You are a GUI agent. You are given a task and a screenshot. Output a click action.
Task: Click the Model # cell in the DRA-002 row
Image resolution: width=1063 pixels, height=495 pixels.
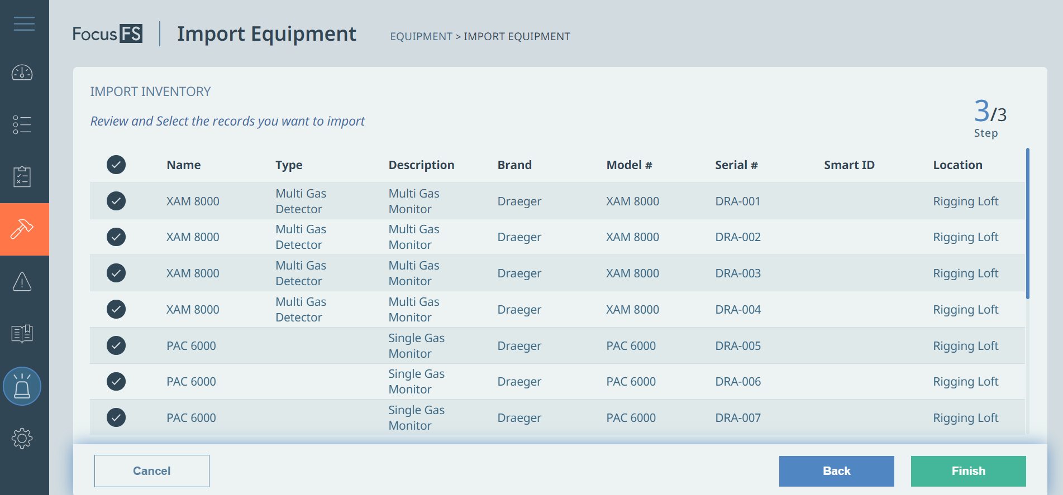click(x=633, y=237)
